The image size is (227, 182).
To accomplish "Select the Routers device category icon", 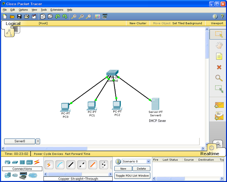I will (8, 162).
